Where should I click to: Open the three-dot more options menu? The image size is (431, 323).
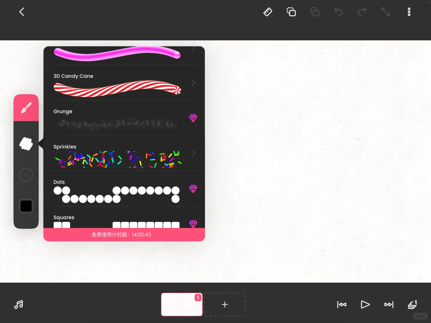409,12
